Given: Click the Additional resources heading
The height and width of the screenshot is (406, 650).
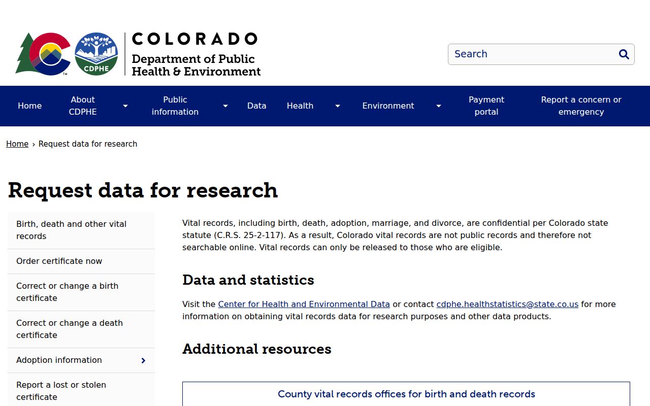Looking at the screenshot, I should (257, 349).
